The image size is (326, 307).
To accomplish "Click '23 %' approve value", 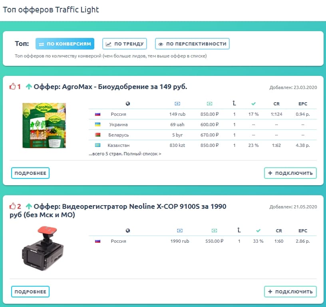I will pyautogui.click(x=253, y=145).
